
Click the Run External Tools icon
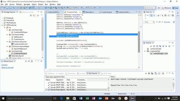tap(56, 8)
